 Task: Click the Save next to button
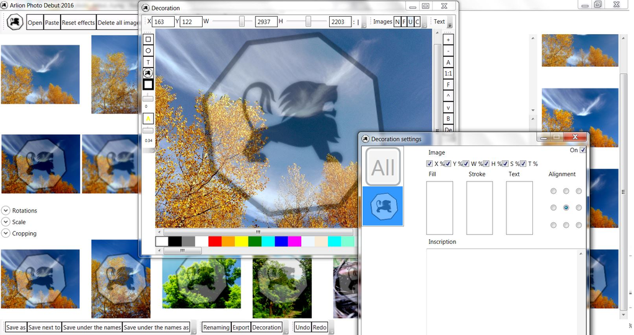pos(44,328)
